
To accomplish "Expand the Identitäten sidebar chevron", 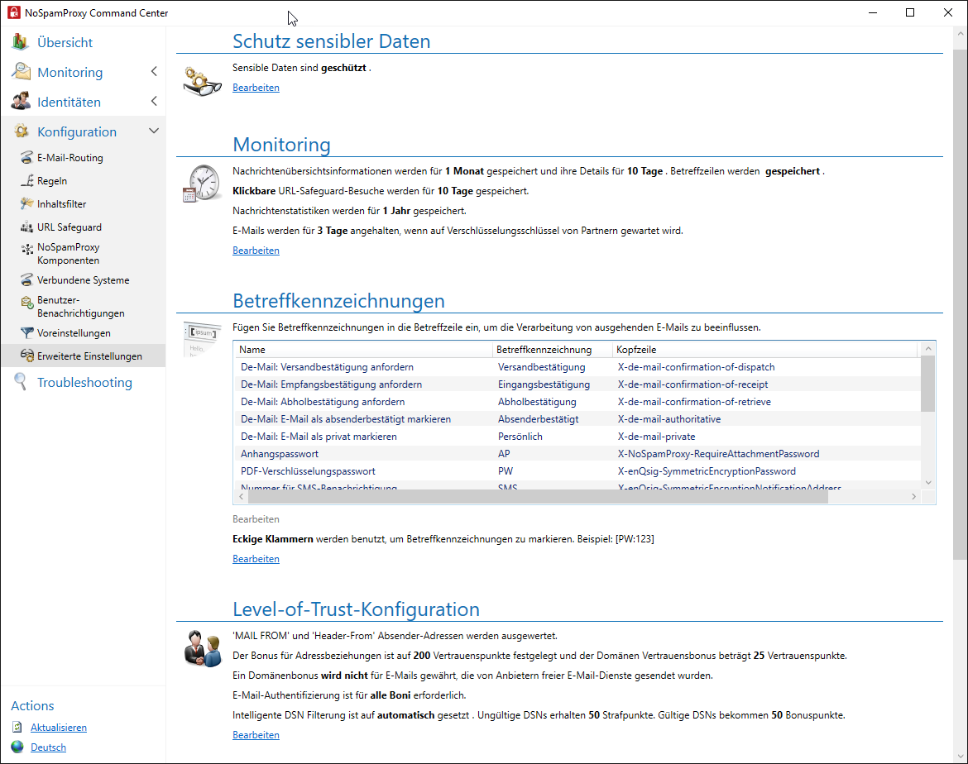I will (154, 101).
